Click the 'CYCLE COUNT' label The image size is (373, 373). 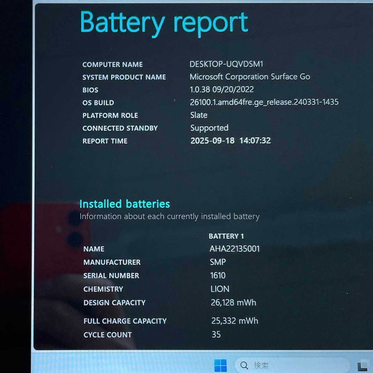107,335
